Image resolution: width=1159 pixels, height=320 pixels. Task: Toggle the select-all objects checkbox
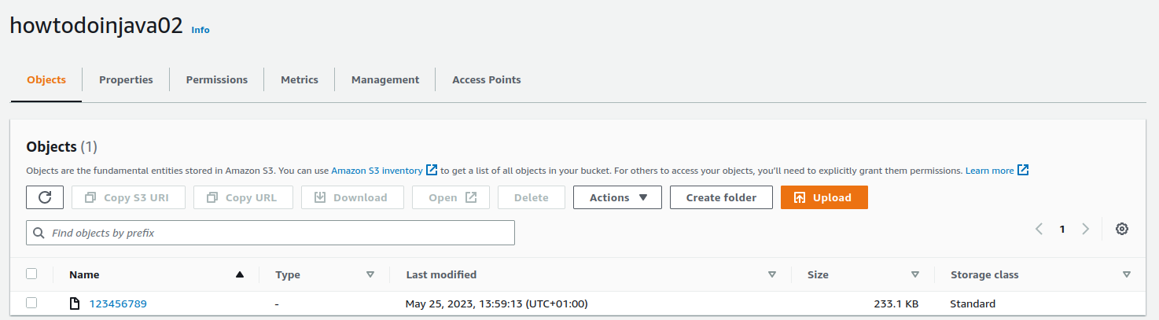31,274
